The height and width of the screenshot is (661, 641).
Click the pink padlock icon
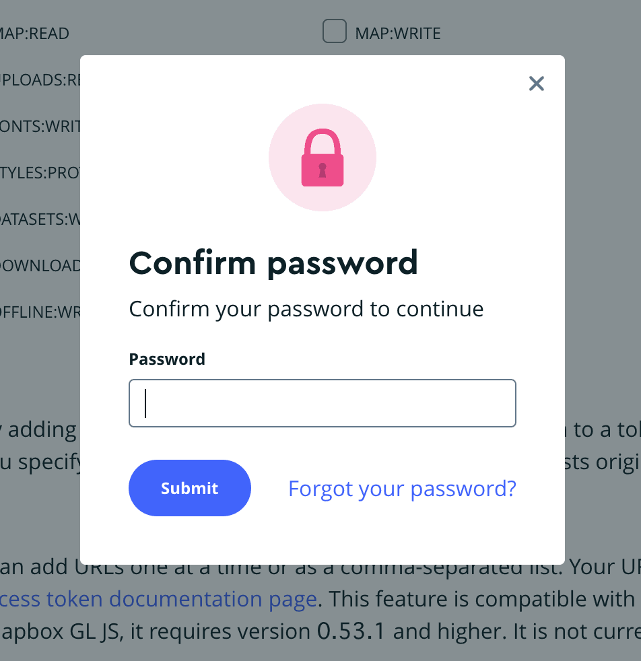323,158
